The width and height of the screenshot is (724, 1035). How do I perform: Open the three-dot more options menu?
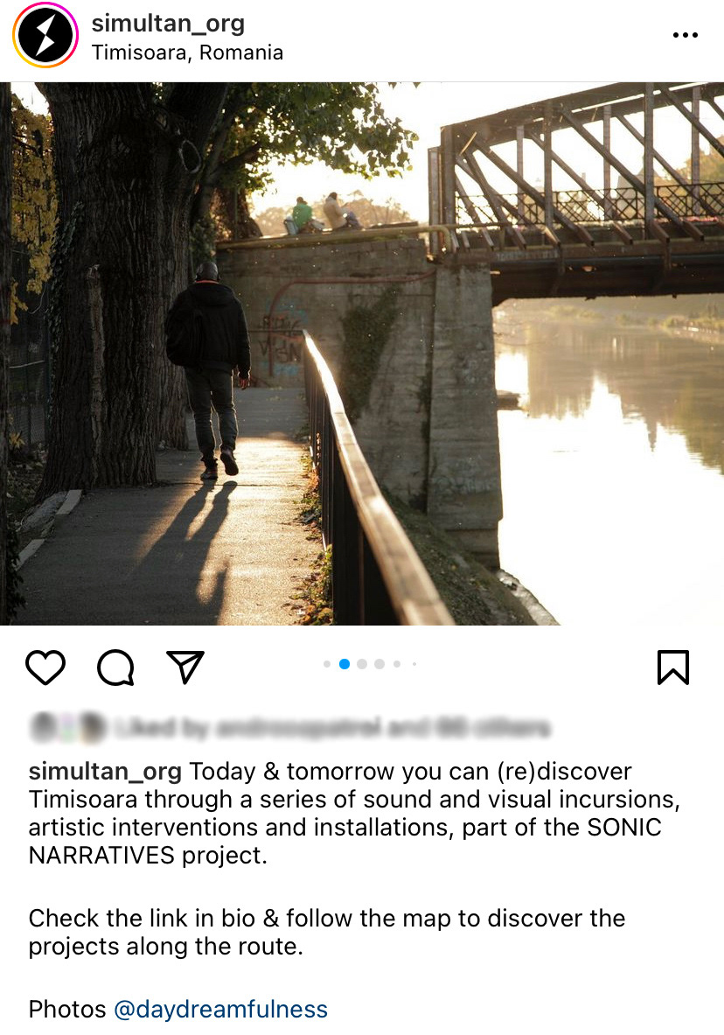(x=685, y=35)
